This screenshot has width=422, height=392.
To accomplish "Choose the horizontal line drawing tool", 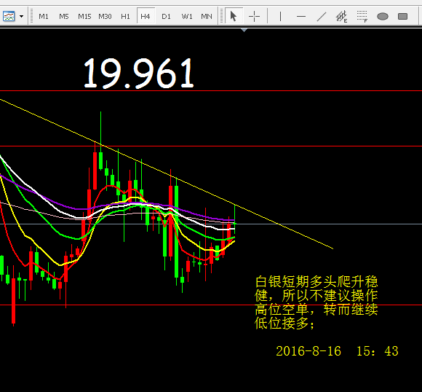I will click(301, 17).
